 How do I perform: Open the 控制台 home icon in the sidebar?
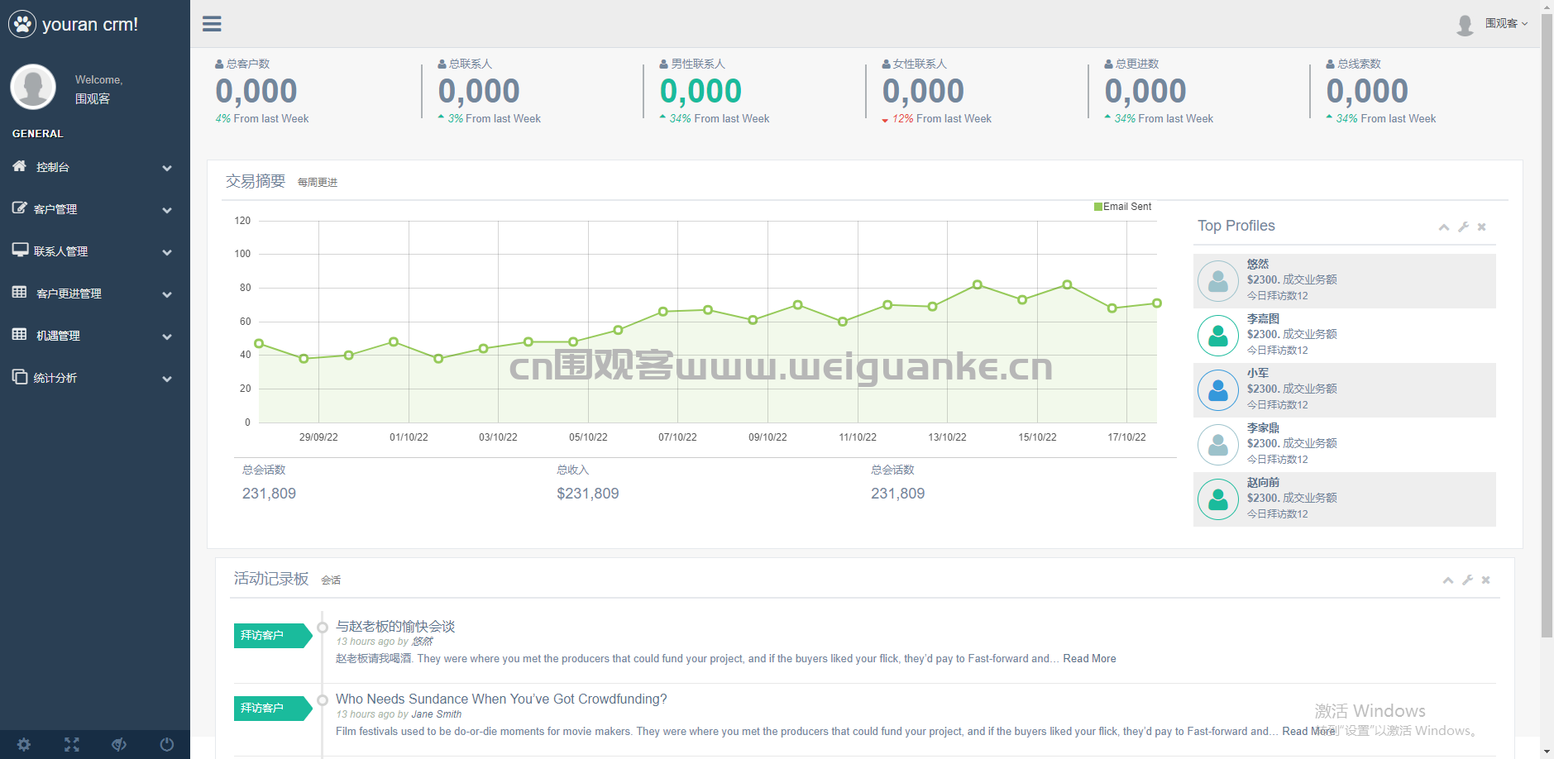click(x=20, y=166)
